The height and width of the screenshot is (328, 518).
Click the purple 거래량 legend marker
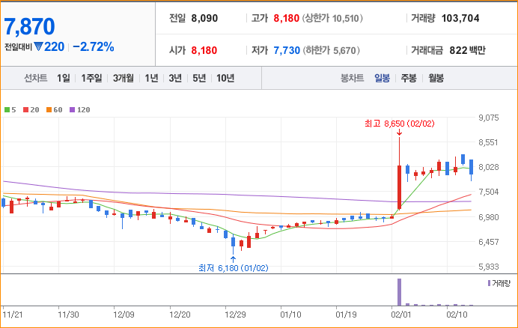click(489, 283)
